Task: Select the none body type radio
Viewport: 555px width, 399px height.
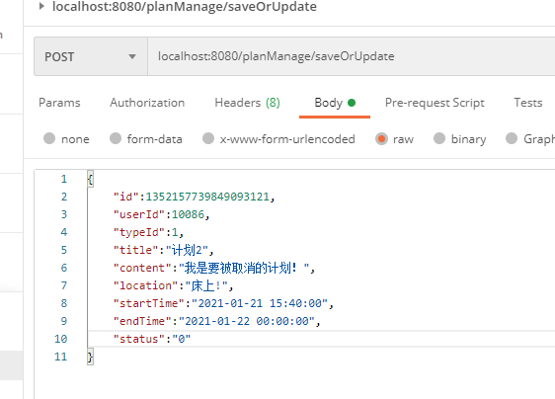Action: (x=49, y=138)
